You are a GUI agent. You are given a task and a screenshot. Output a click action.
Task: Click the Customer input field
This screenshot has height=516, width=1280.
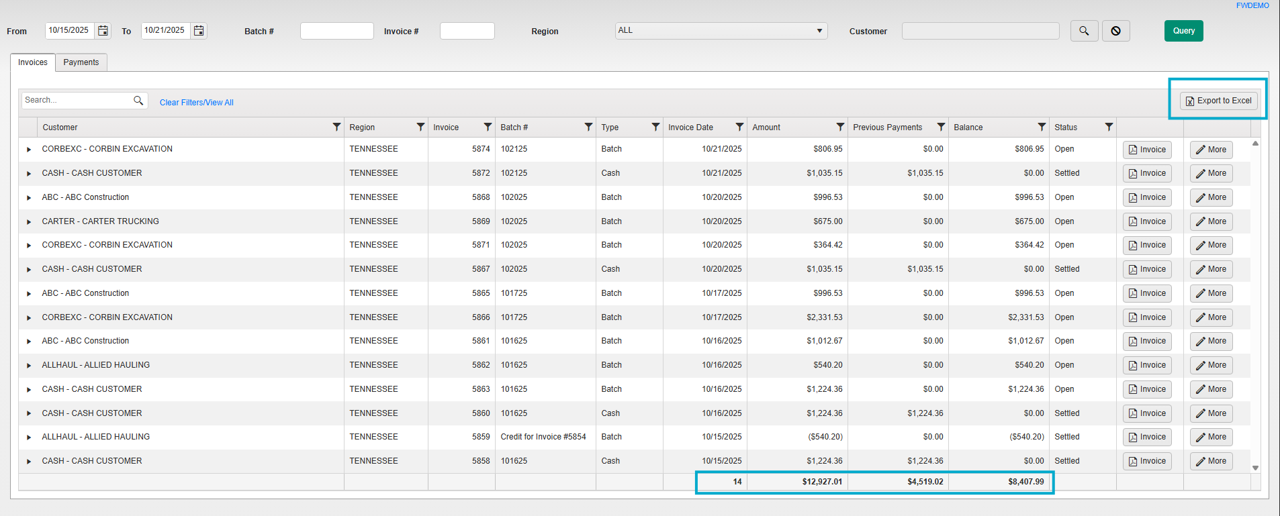(x=980, y=31)
